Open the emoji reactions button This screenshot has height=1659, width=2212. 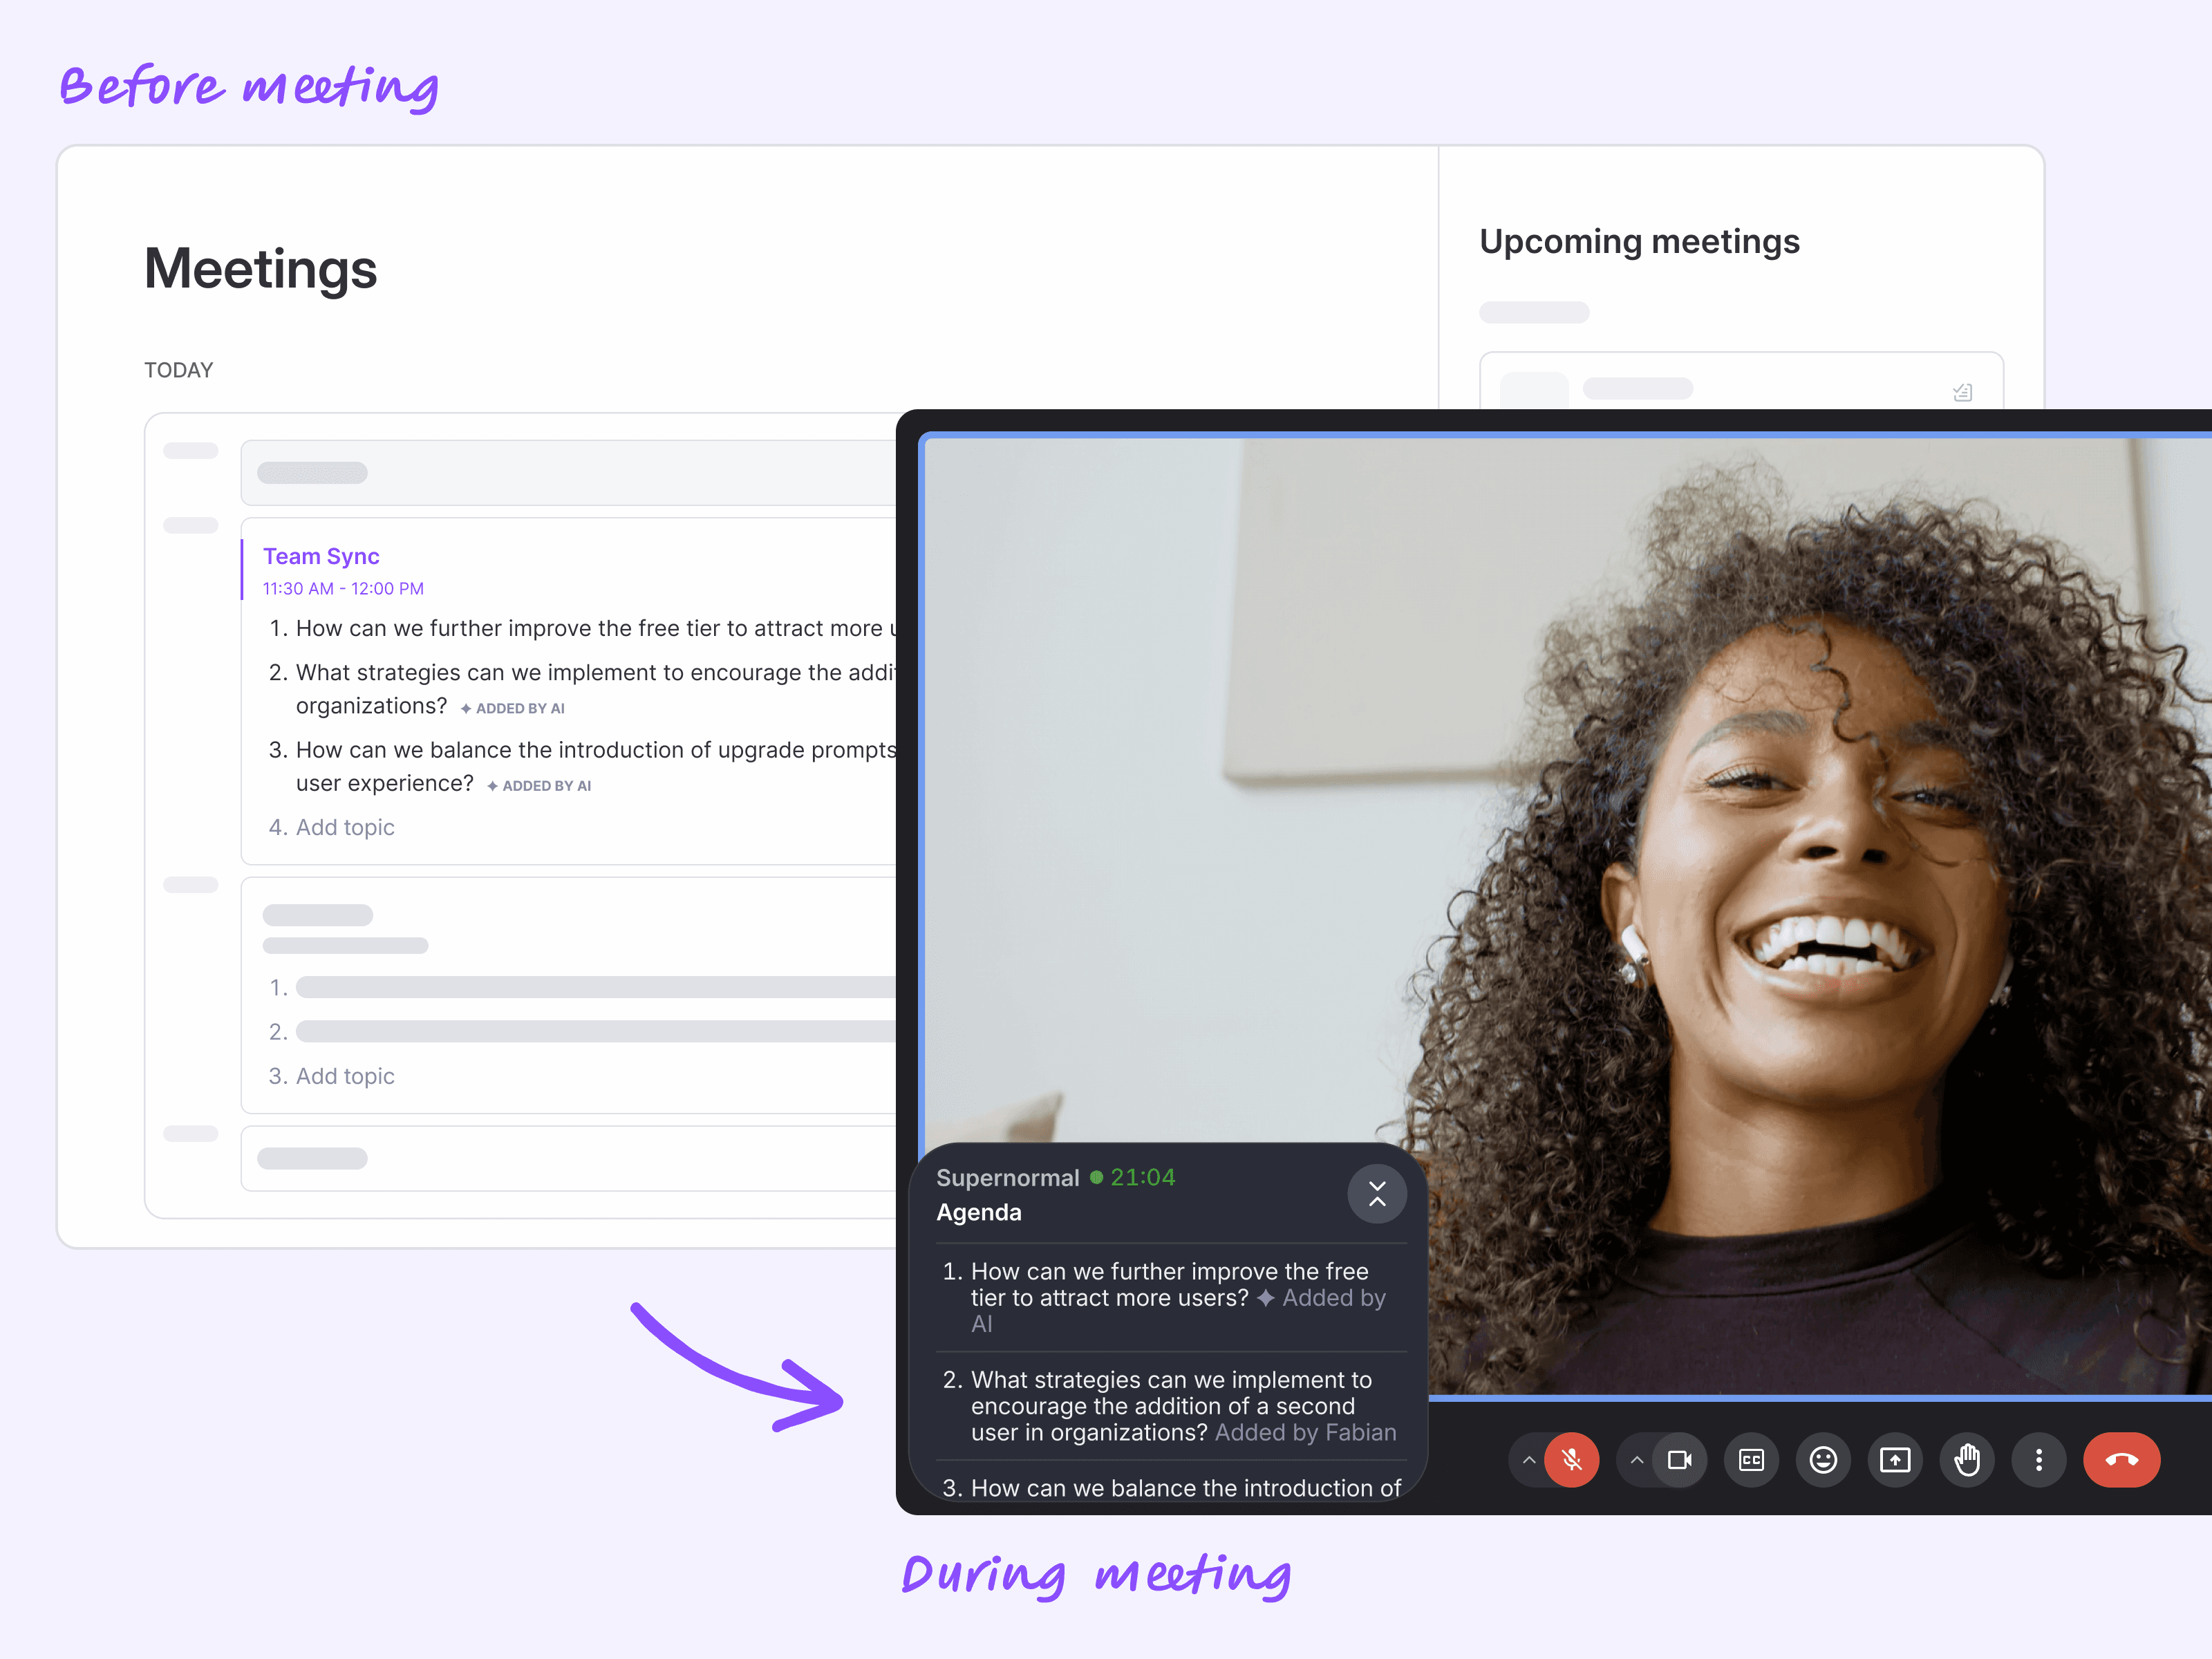pos(1823,1460)
